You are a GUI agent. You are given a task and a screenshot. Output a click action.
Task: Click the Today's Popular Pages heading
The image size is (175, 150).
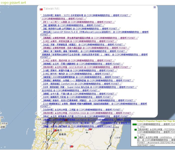click(156, 121)
